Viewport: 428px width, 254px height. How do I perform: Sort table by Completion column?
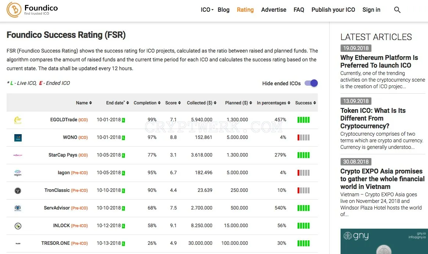click(x=147, y=103)
